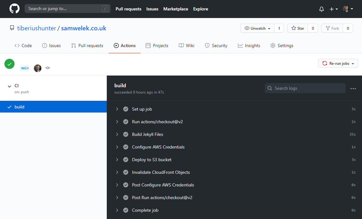This screenshot has height=219, width=362.
Task: Select the build job in sidebar
Action: [x=53, y=107]
